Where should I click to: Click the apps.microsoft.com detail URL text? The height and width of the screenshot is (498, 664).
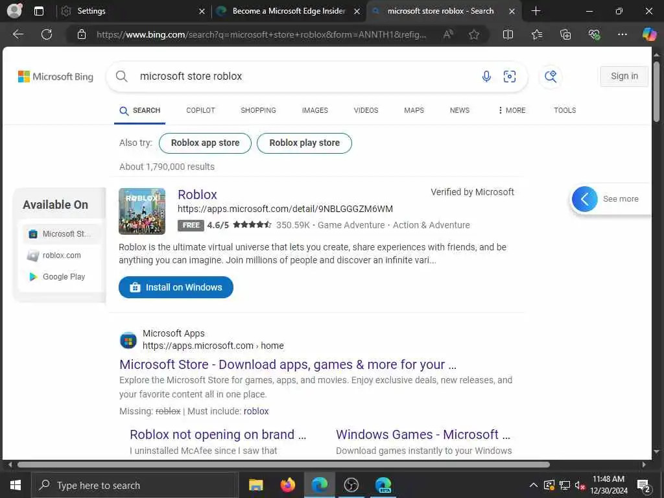pyautogui.click(x=285, y=209)
